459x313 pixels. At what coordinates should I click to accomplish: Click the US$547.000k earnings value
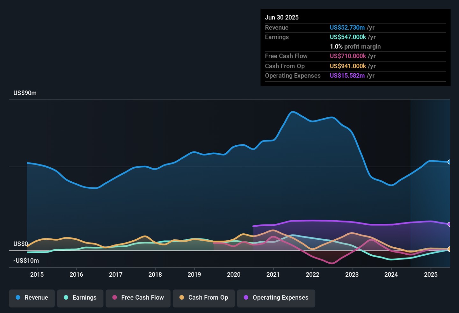pyautogui.click(x=348, y=37)
